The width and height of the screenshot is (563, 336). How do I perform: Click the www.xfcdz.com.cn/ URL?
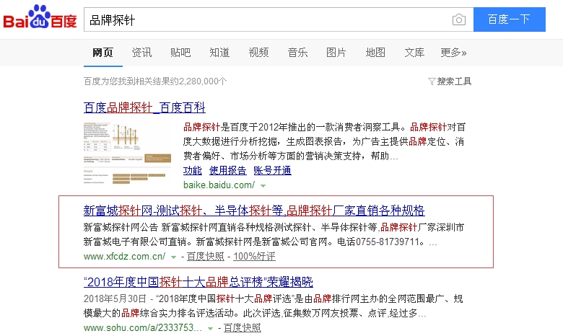coord(124,257)
